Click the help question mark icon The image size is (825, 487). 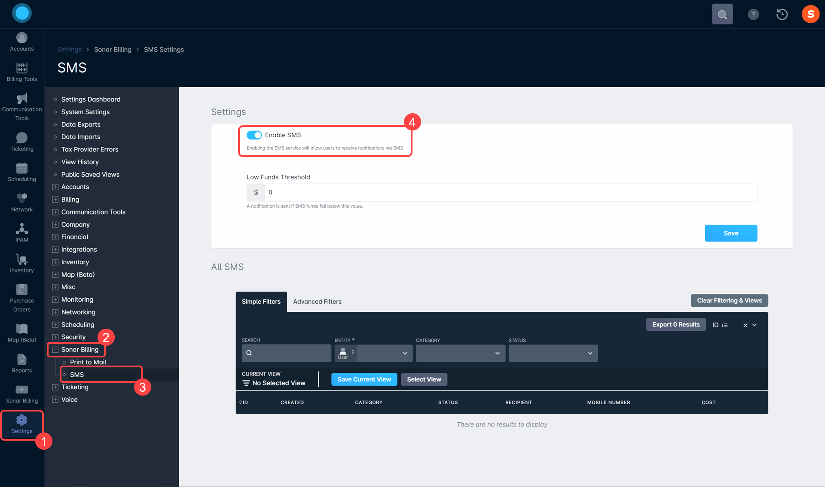753,14
